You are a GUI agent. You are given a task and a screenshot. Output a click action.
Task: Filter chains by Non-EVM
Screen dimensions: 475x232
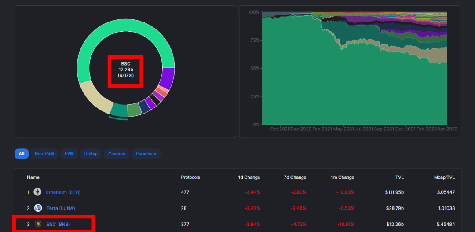pos(44,154)
